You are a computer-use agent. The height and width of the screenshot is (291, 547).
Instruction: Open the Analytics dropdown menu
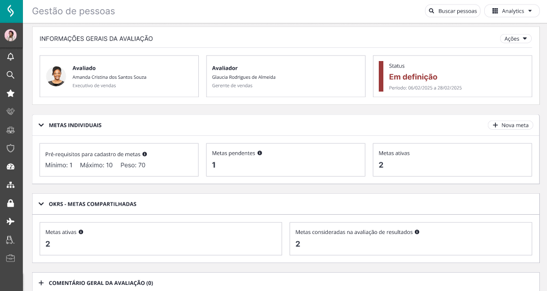click(512, 11)
